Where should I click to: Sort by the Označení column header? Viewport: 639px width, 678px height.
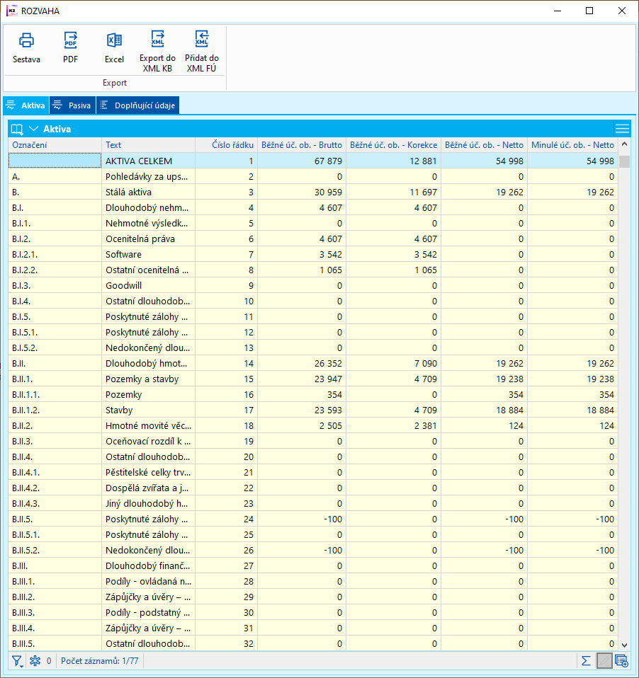coord(55,145)
